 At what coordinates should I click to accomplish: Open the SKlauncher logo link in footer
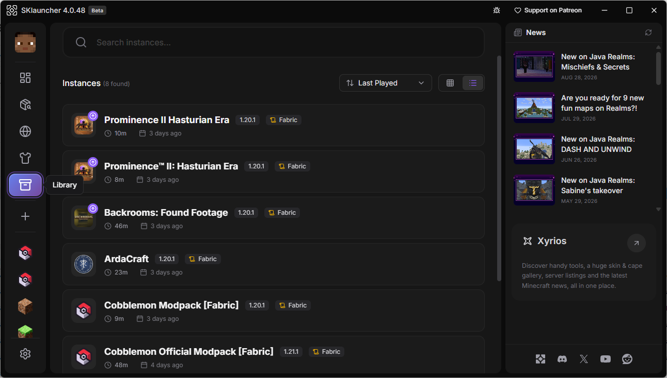541,359
